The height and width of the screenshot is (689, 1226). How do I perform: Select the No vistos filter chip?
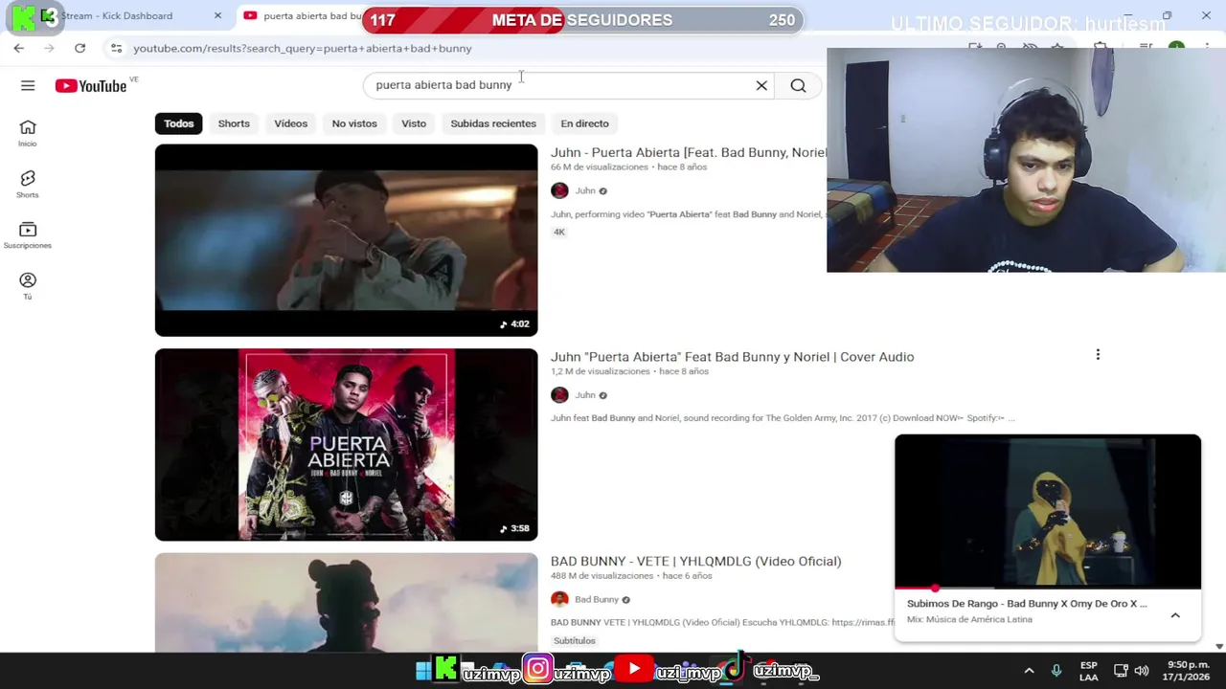pyautogui.click(x=354, y=123)
